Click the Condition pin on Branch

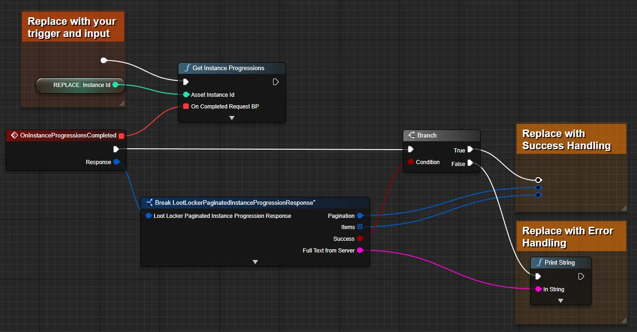click(411, 162)
